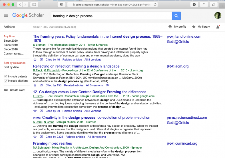Click the 'Create alert' link

[x=17, y=90]
